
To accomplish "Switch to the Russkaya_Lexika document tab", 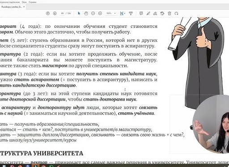I will pyautogui.click(x=12, y=7).
